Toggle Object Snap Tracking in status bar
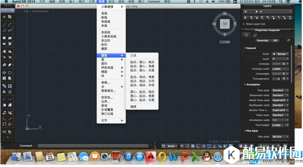 tap(214, 146)
